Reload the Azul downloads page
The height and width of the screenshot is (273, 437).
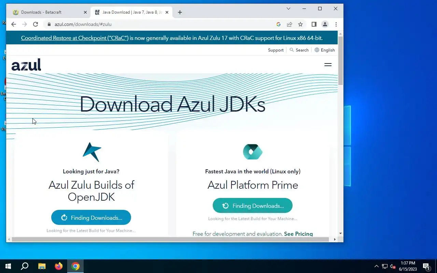[36, 24]
